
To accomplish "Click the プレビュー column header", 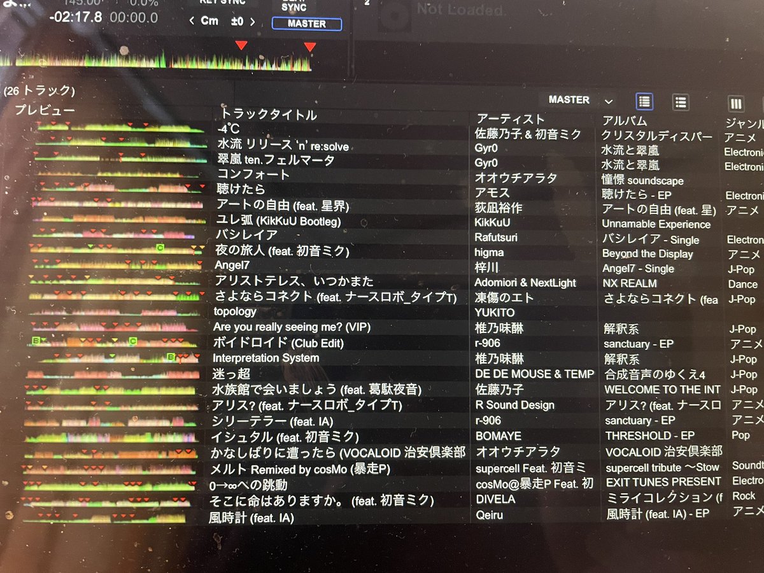I will 45,110.
